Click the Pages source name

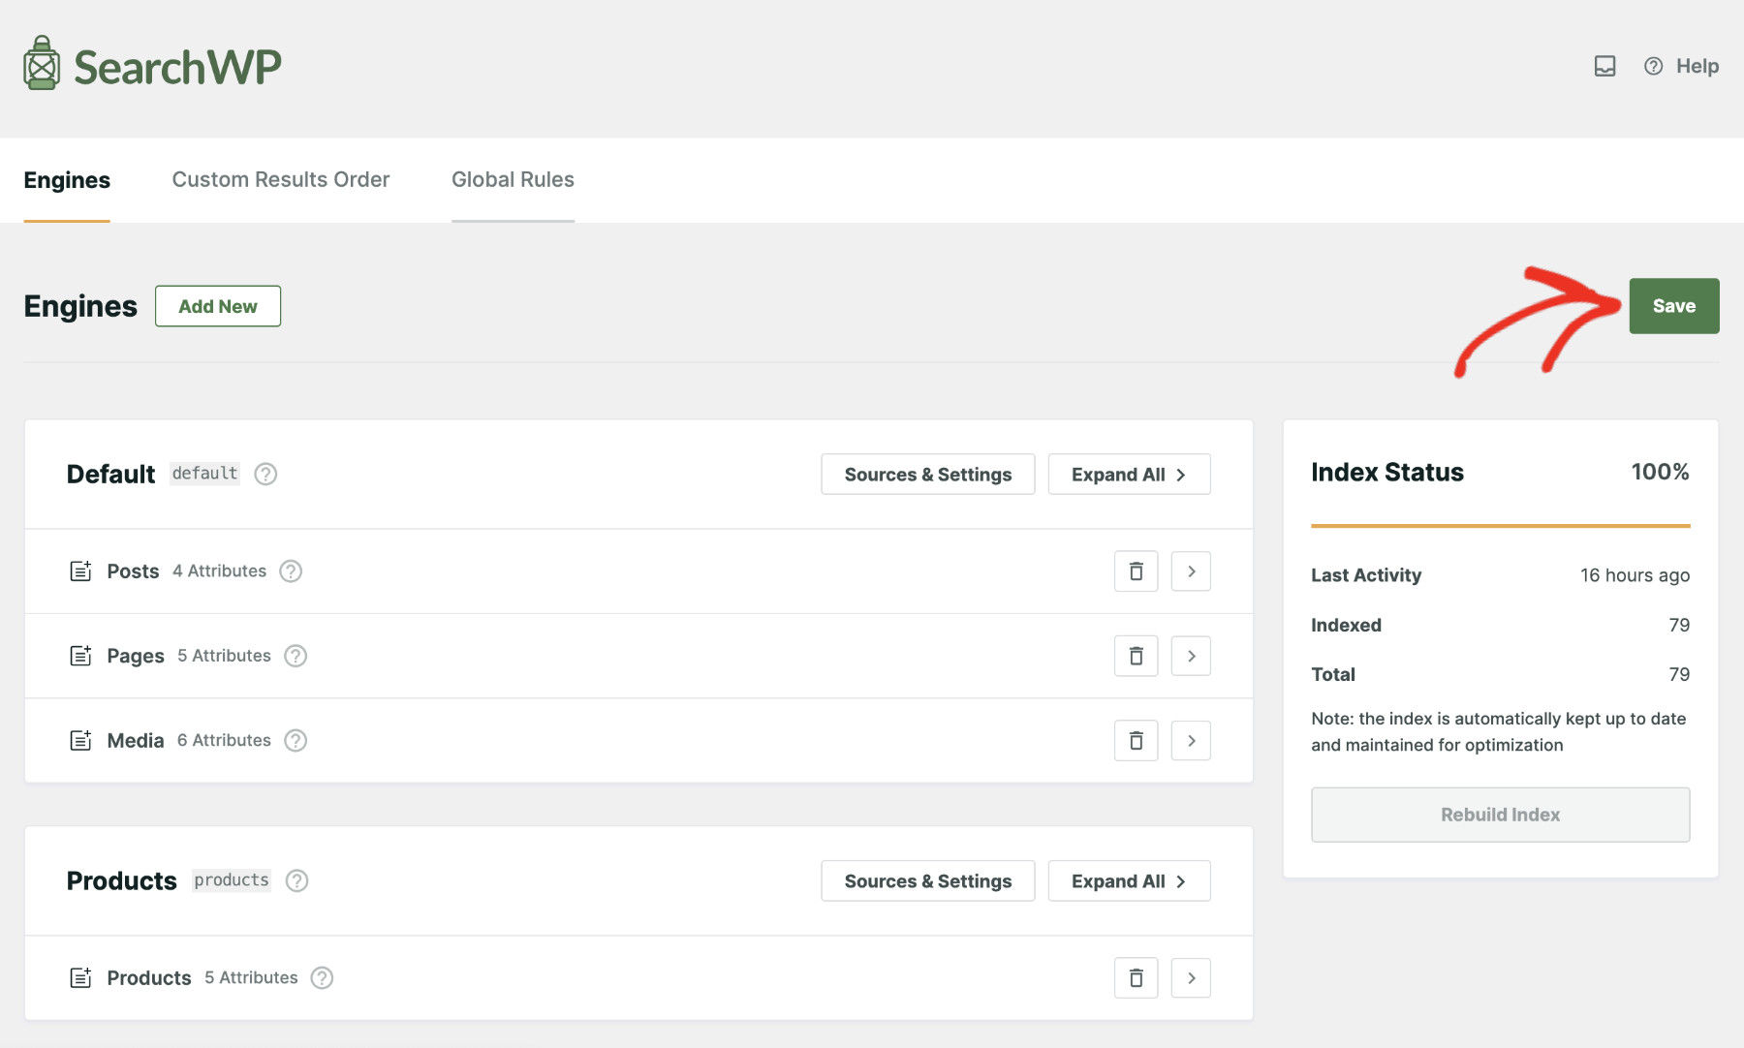point(135,656)
